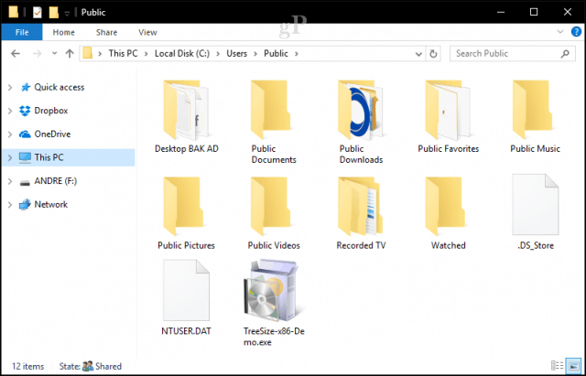The height and width of the screenshot is (376, 586).
Task: Open the Watched folder icon
Action: 445,207
